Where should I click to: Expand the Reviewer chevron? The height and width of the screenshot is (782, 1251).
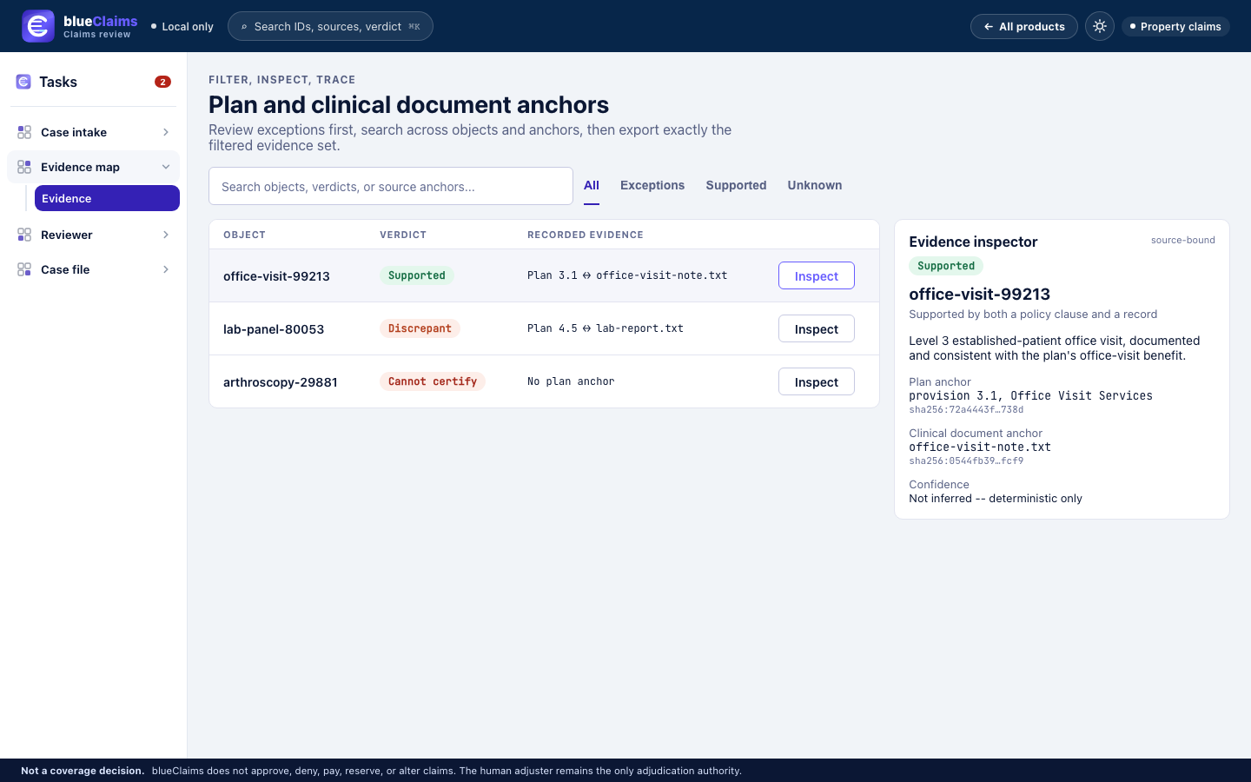[166, 235]
